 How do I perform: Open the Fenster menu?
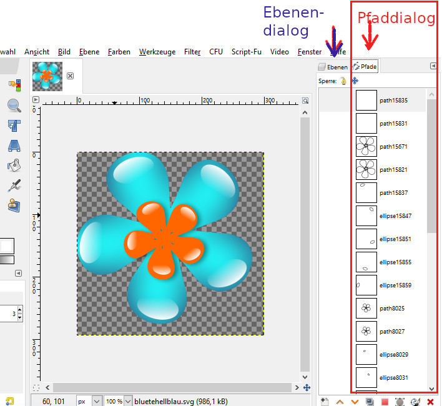tap(310, 52)
